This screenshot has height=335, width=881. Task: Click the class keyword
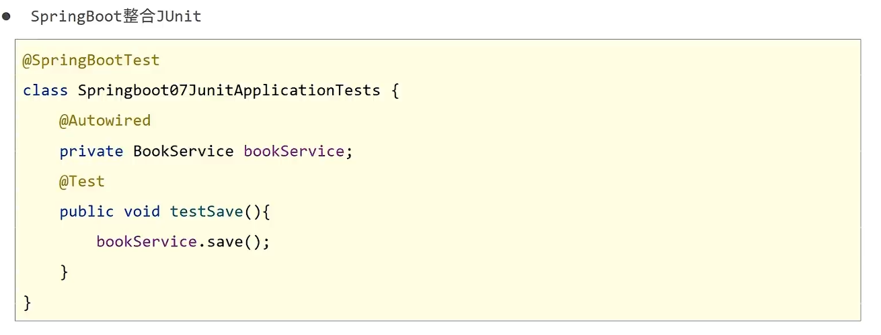pos(45,91)
